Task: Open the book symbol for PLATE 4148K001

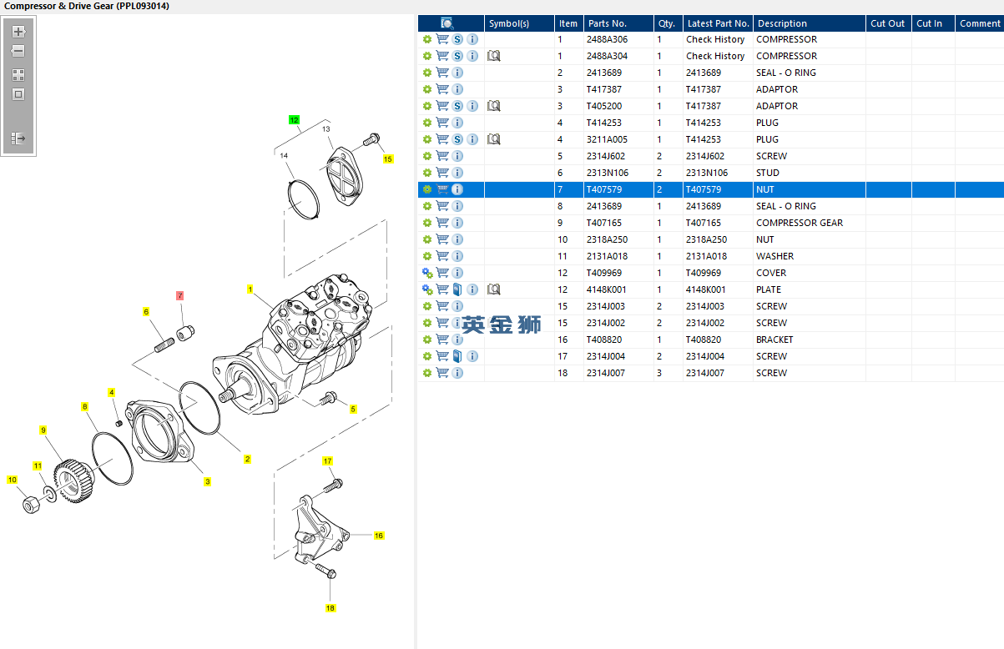Action: point(494,289)
